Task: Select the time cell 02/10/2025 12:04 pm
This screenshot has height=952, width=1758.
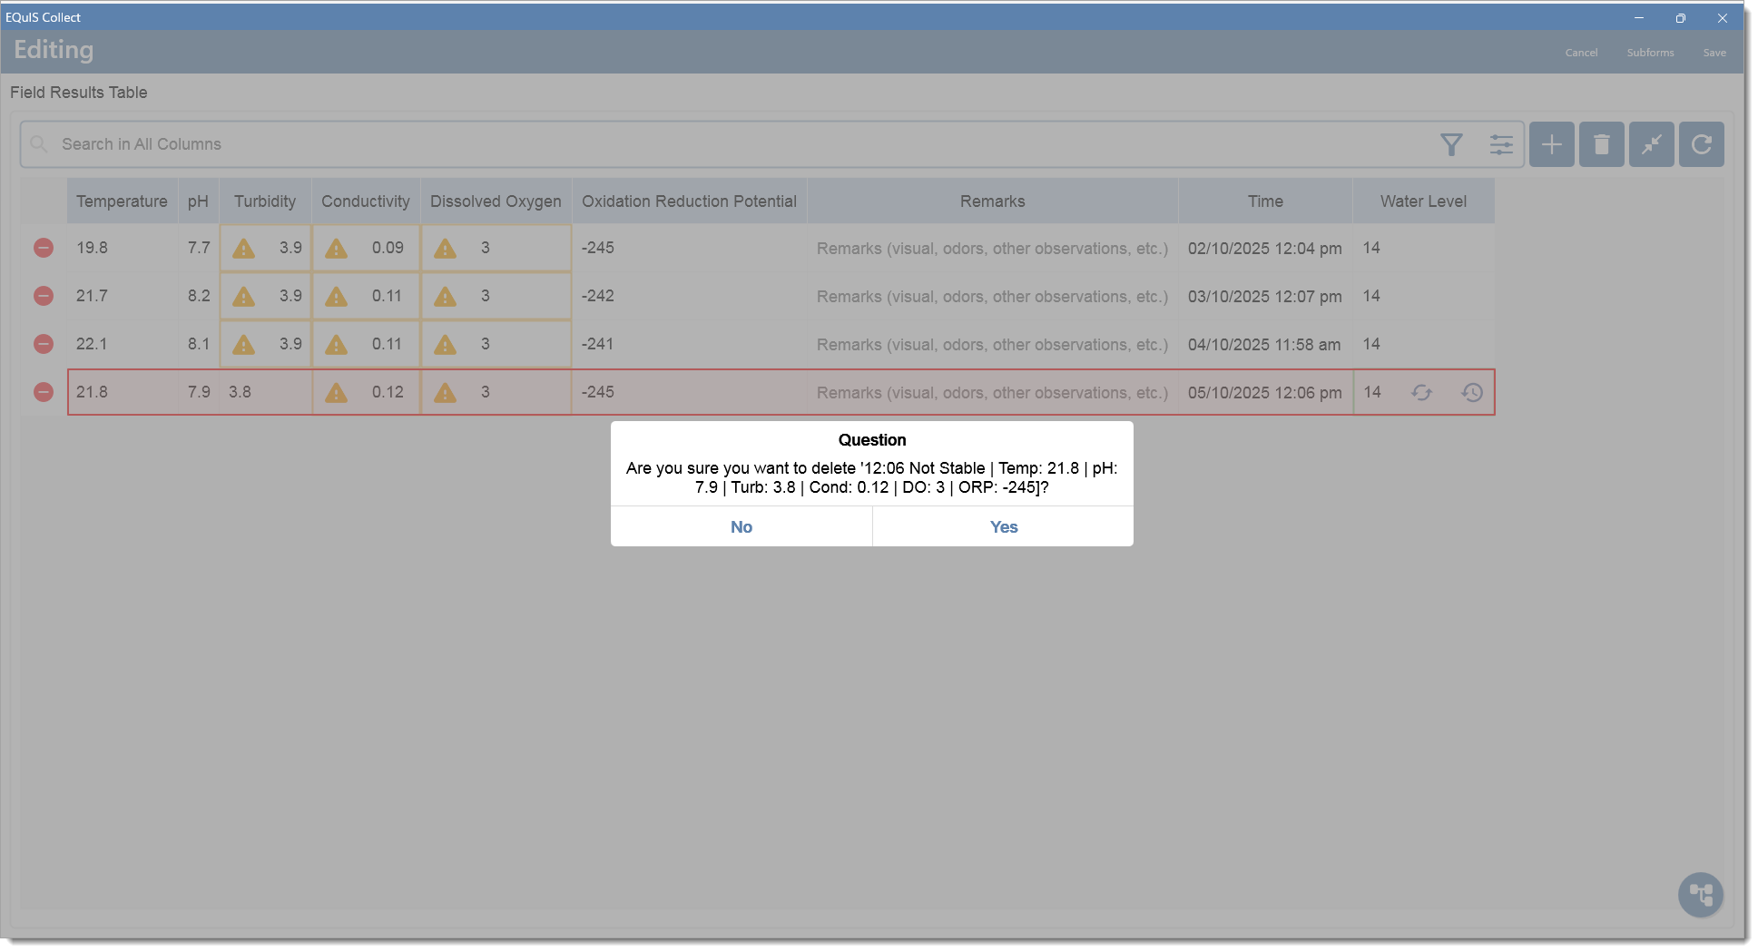Action: click(1265, 248)
